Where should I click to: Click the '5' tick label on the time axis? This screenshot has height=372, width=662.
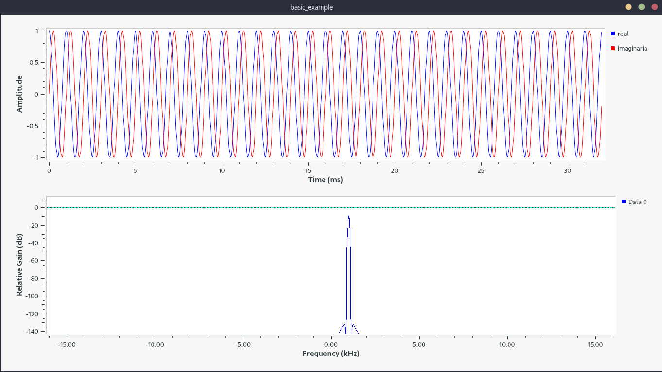coord(136,171)
